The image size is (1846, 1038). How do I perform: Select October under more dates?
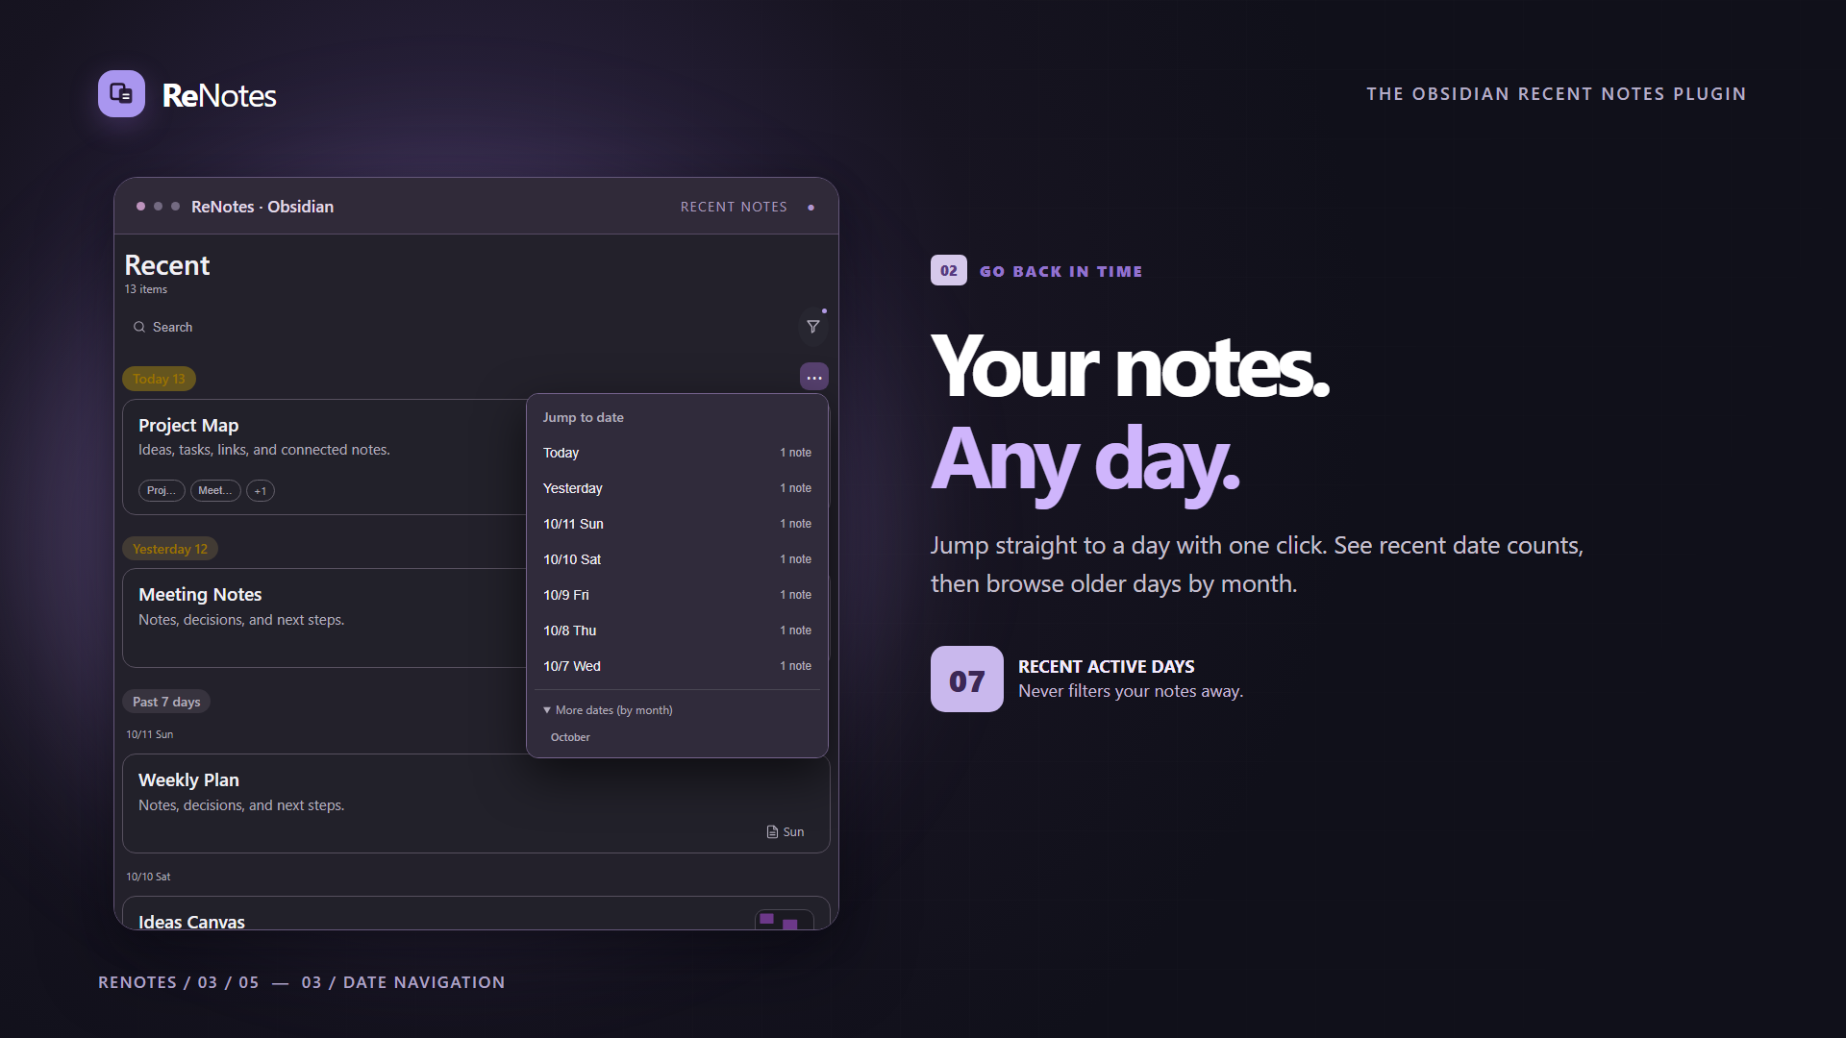(570, 737)
